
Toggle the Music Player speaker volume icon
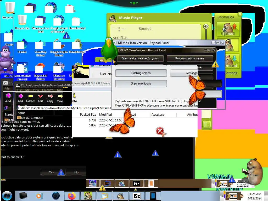(206, 26)
